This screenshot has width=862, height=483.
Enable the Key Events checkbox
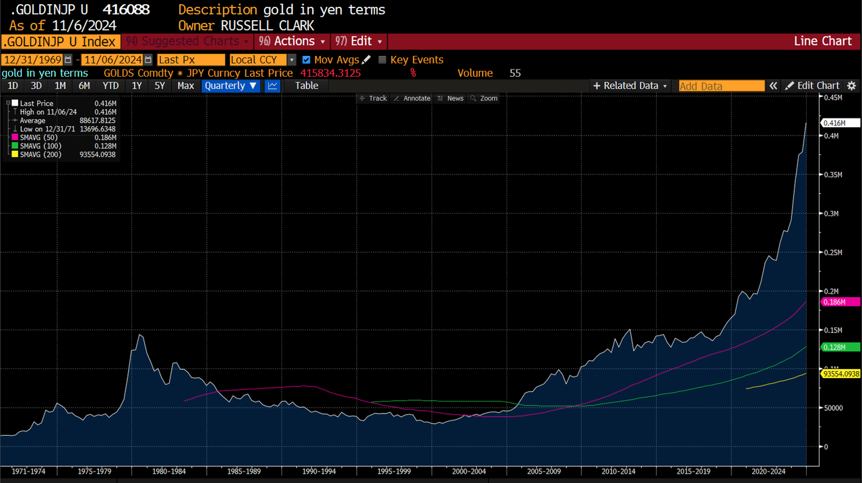[383, 60]
